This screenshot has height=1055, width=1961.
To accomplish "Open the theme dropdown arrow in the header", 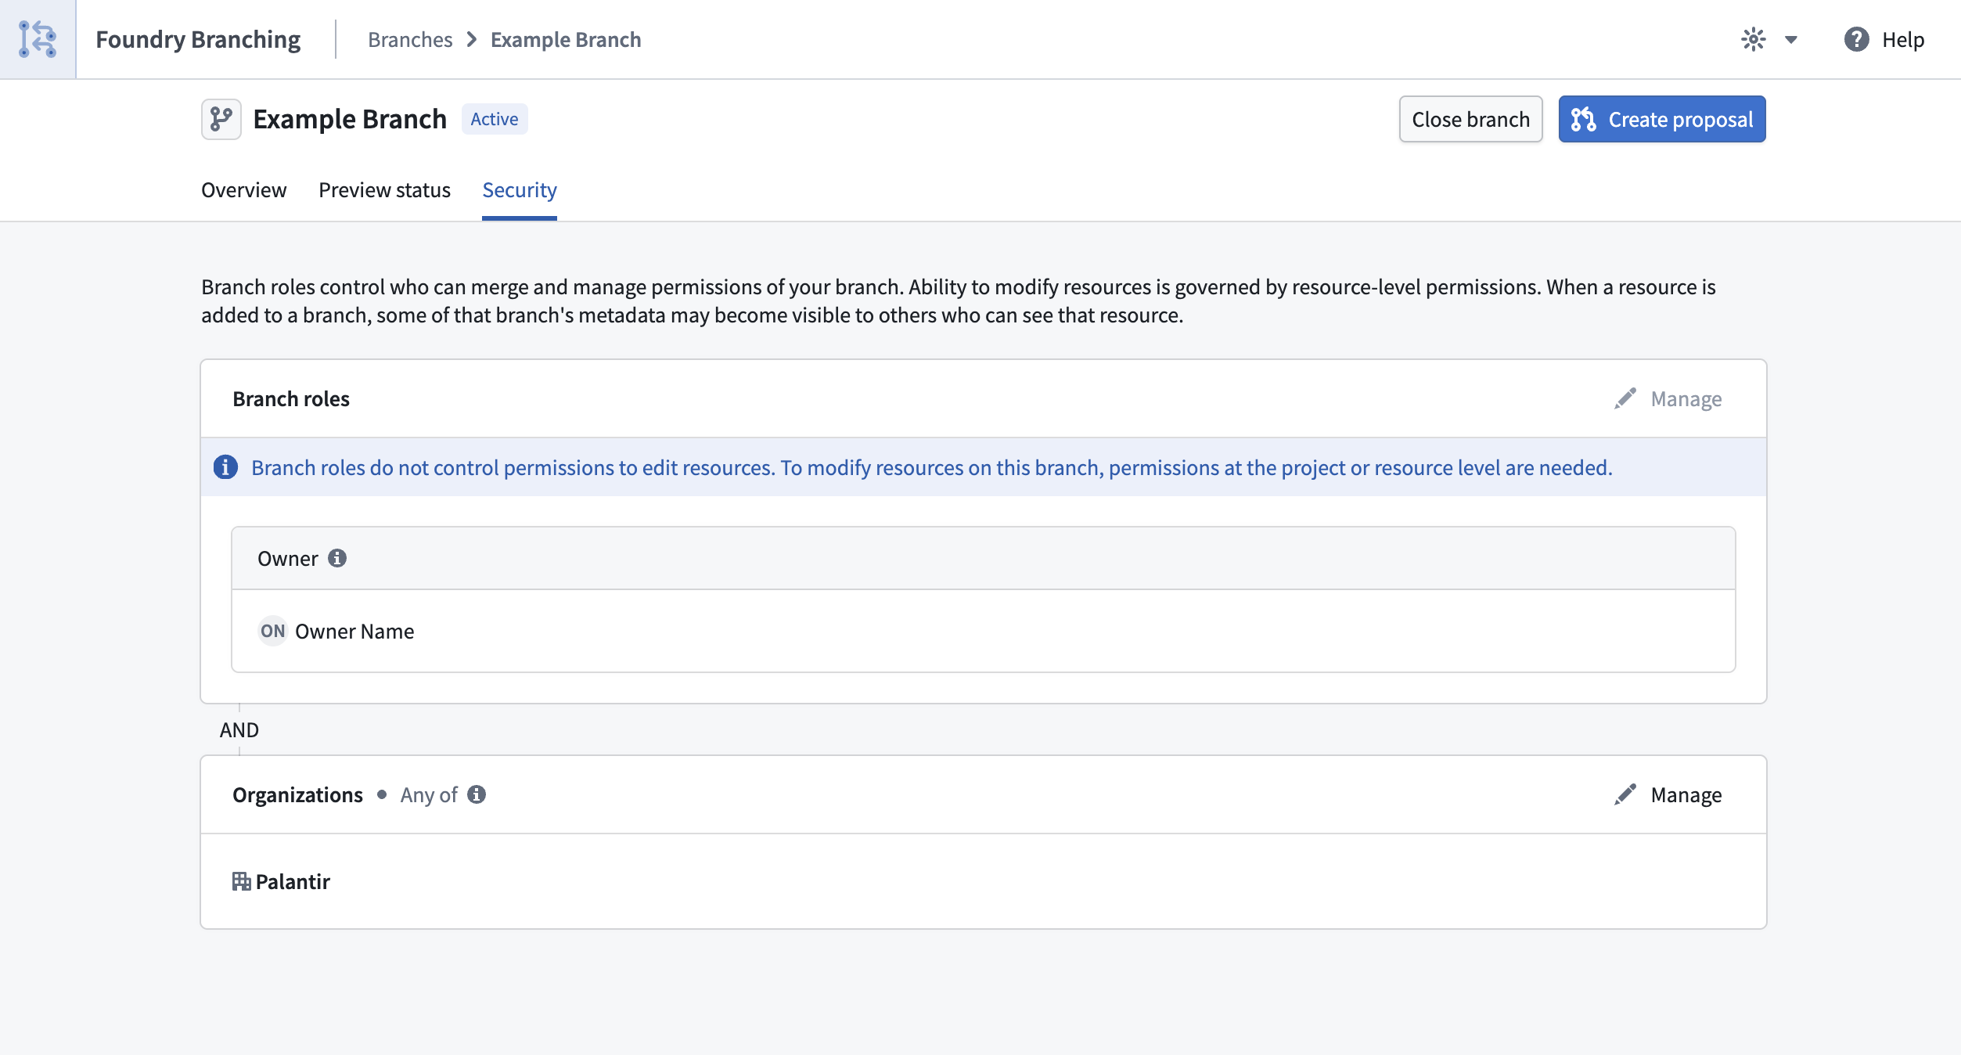I will [1792, 39].
